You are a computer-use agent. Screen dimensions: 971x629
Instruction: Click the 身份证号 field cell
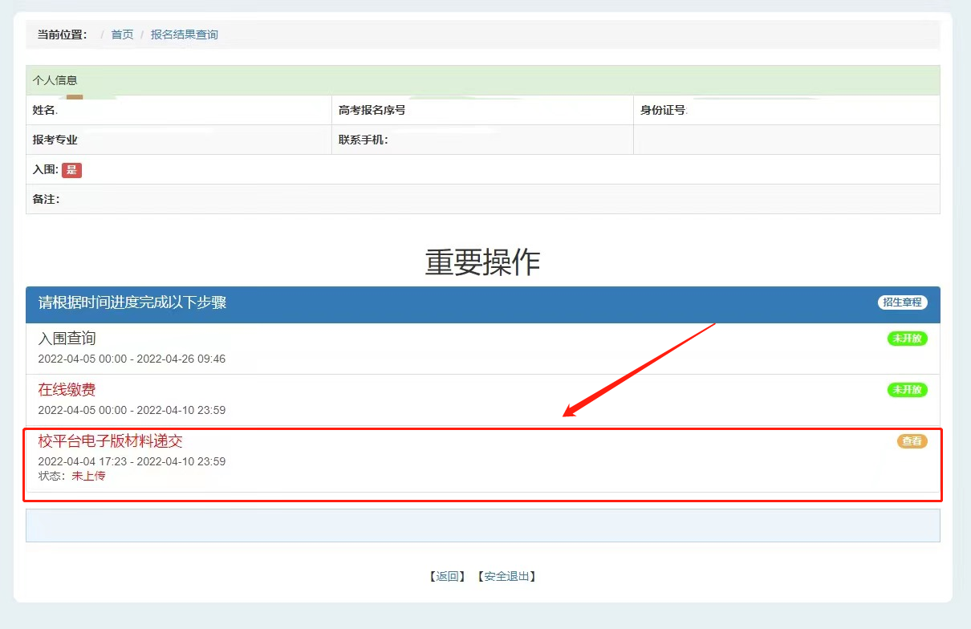(x=786, y=110)
